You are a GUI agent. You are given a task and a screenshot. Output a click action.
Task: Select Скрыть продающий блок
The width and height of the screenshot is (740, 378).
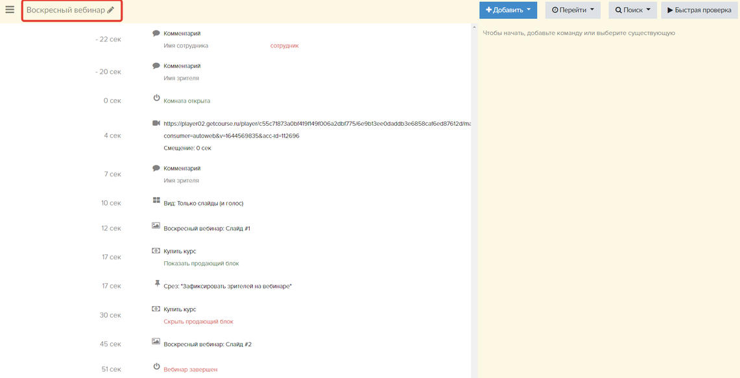coord(198,322)
